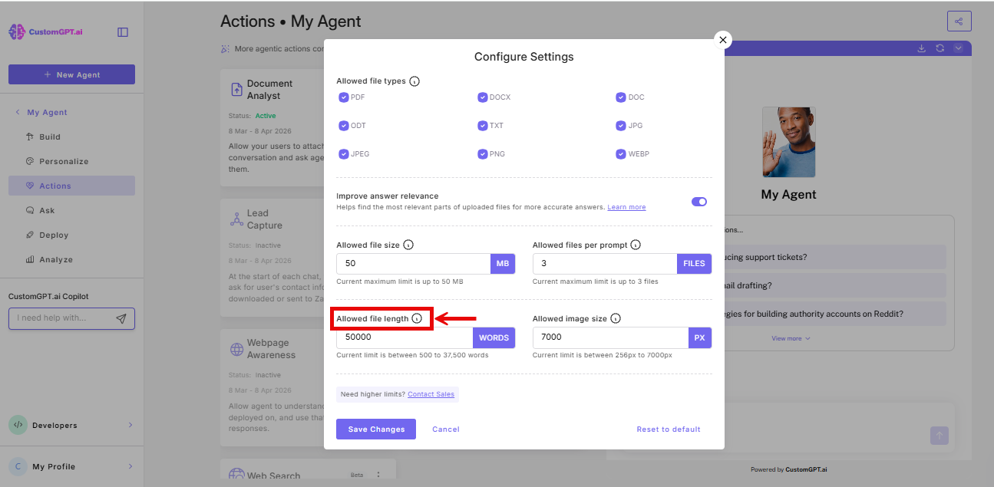Select Actions in the sidebar menu

(x=56, y=186)
